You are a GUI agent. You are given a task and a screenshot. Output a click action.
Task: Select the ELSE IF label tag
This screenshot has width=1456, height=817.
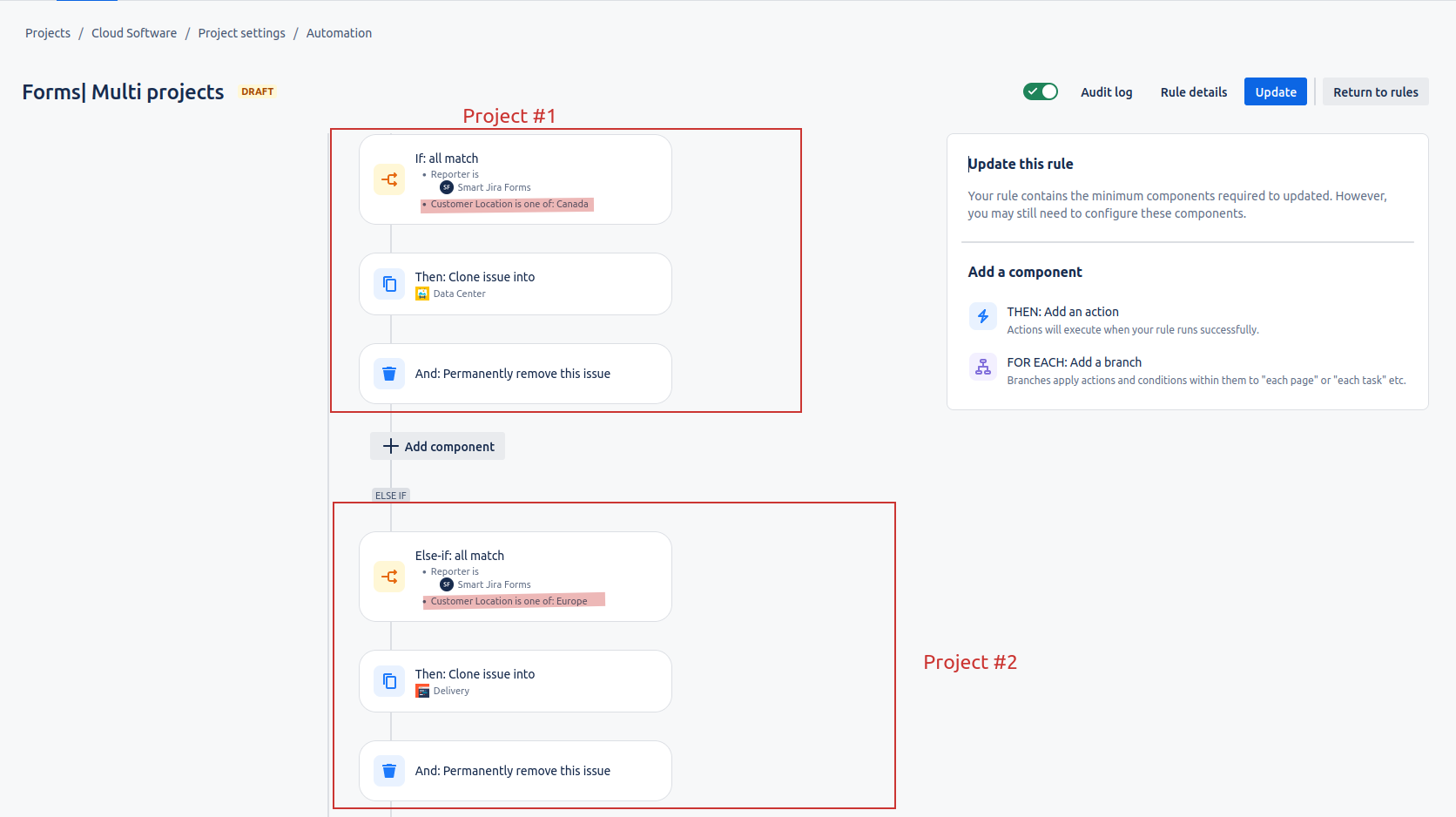tap(390, 496)
